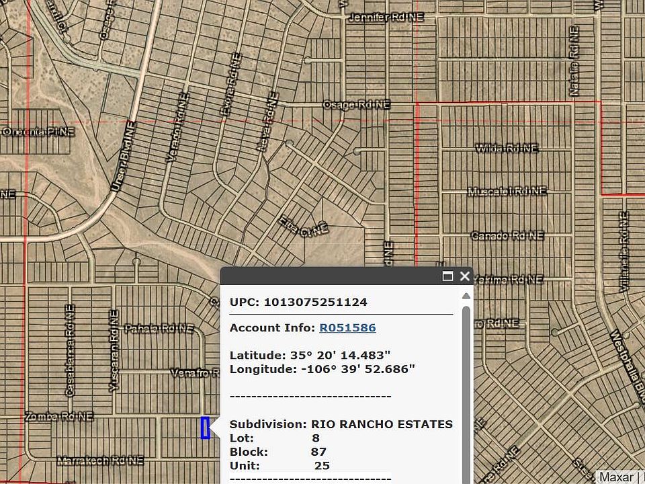Screen dimensions: 645x484
Task: Click the popup scrollbar up arrow
Action: tap(466, 296)
